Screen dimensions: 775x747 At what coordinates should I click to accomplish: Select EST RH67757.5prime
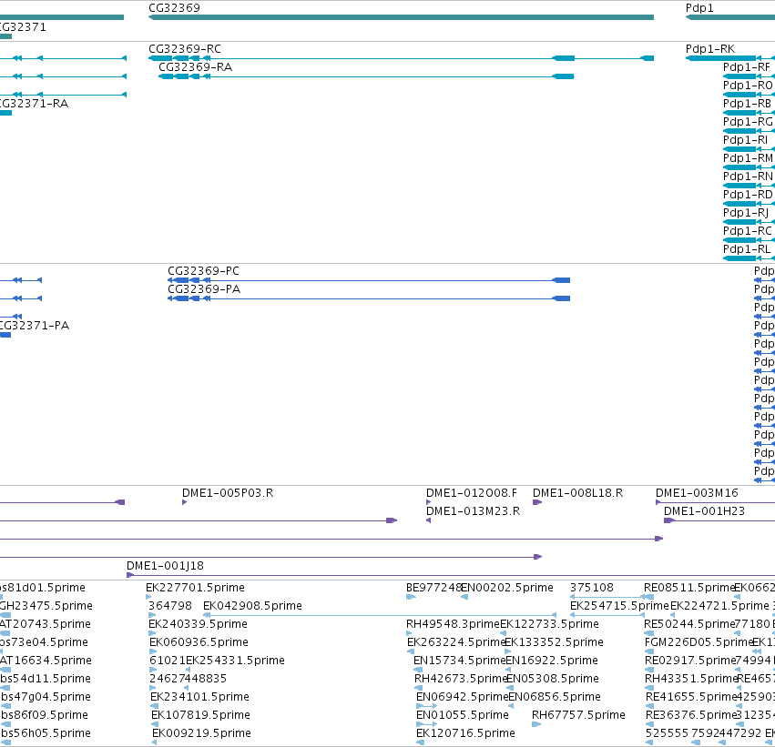(x=578, y=715)
